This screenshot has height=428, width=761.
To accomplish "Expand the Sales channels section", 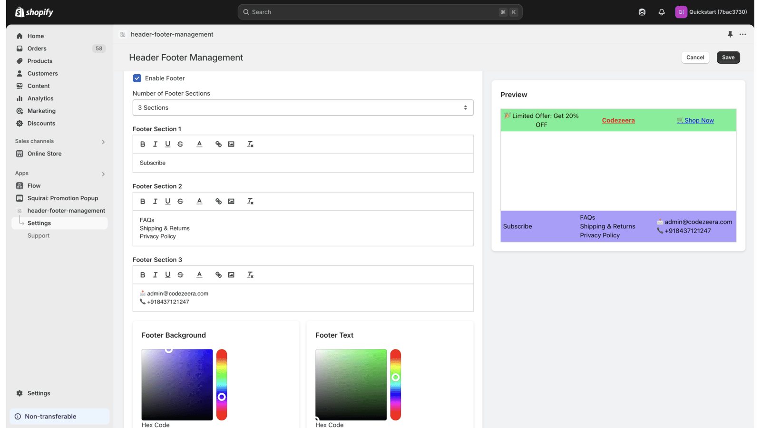I will [x=103, y=142].
